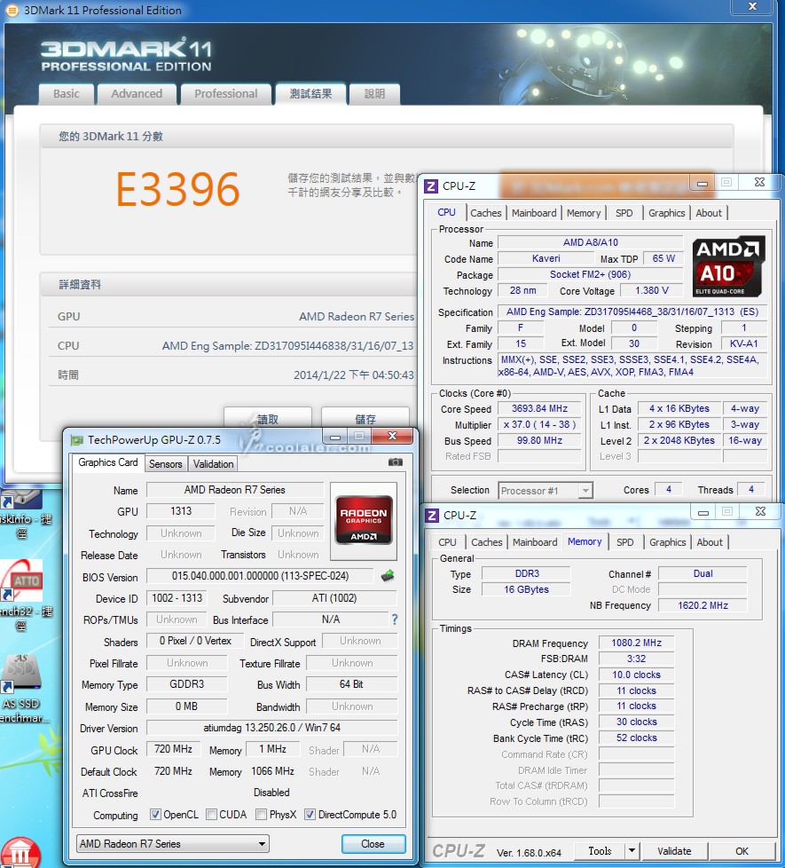This screenshot has height=868, width=785.
Task: Click the BIOS Version field in GPU-Z
Action: 260,576
